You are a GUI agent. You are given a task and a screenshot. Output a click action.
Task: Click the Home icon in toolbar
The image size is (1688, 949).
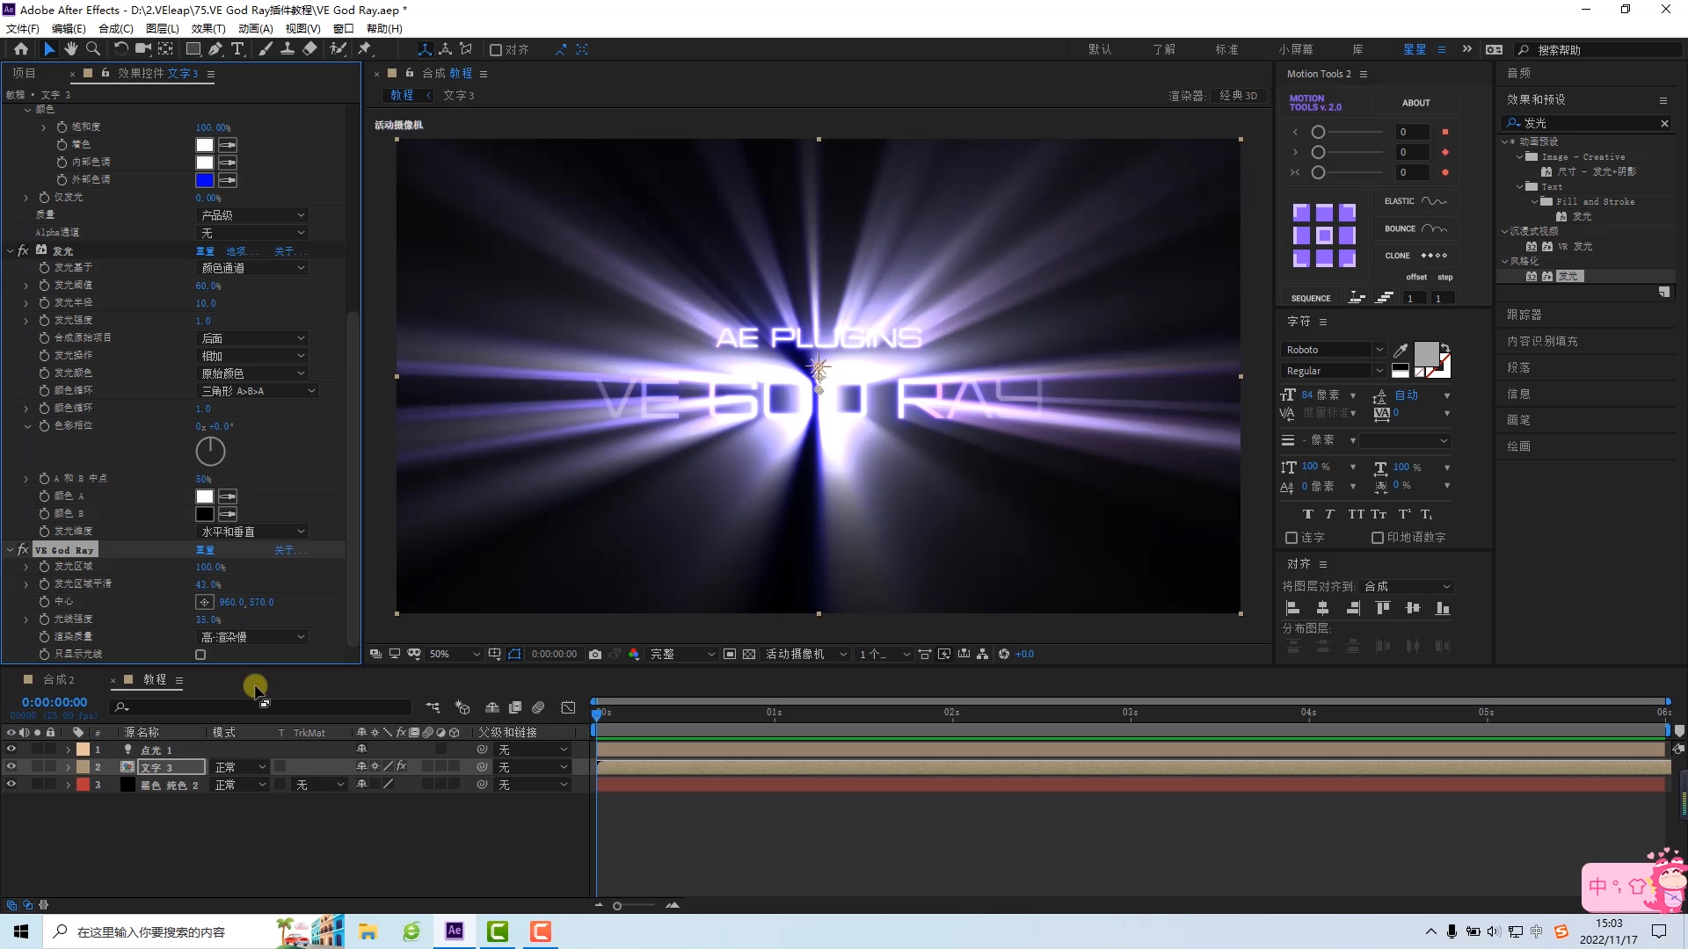coord(21,49)
